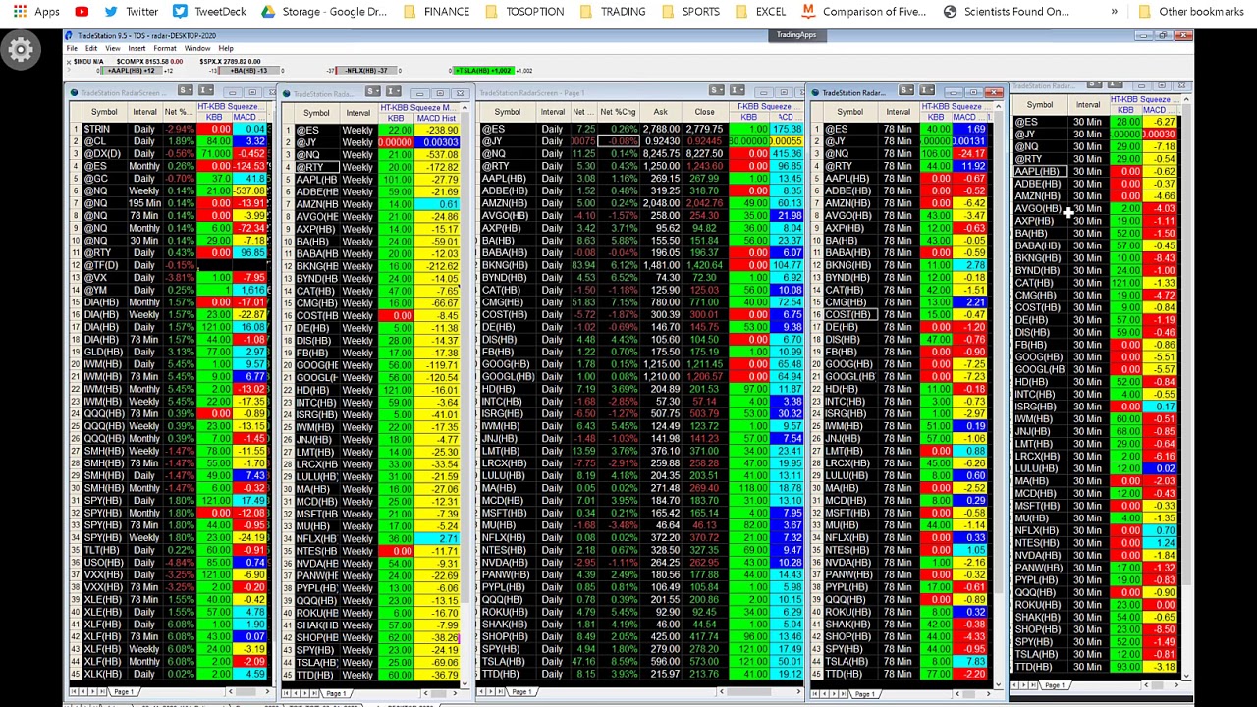Open the Help menu
The width and height of the screenshot is (1257, 707).
[x=226, y=48]
